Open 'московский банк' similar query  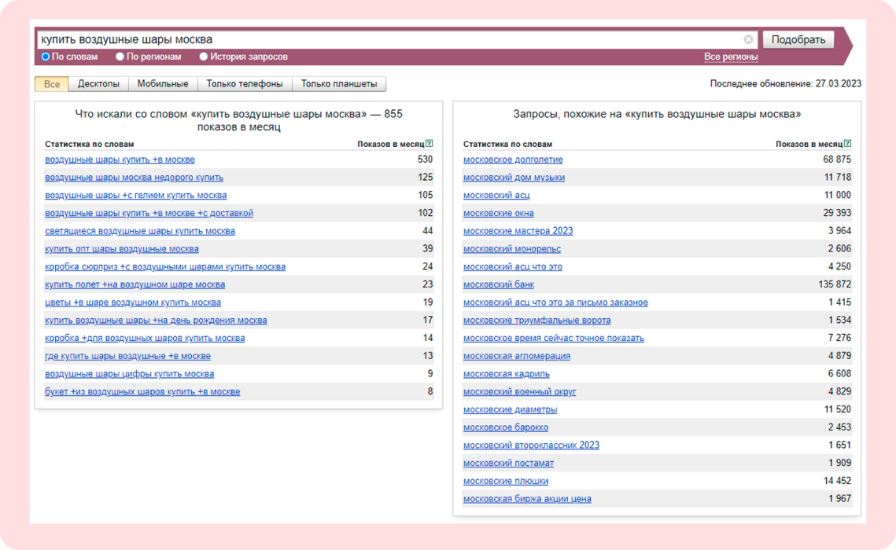pos(499,284)
